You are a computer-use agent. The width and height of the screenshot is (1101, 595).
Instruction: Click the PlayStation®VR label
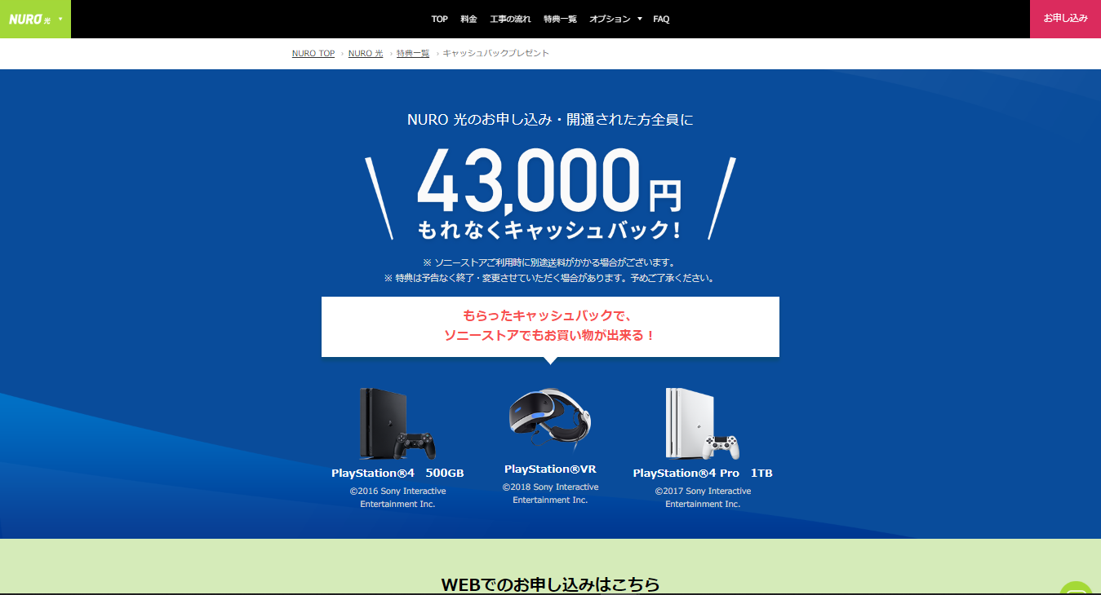coord(550,469)
